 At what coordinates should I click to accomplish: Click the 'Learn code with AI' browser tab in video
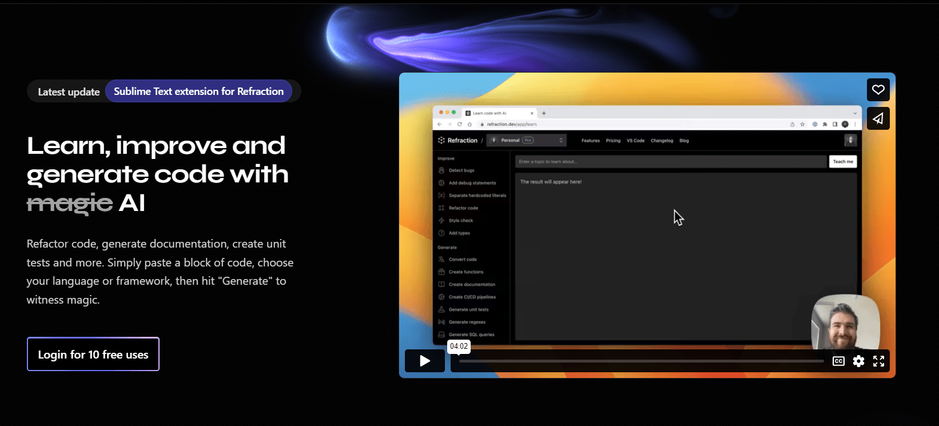click(x=498, y=113)
